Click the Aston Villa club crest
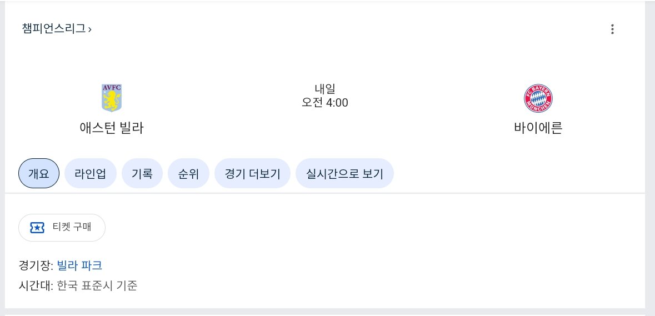The height and width of the screenshot is (316, 655). click(112, 98)
